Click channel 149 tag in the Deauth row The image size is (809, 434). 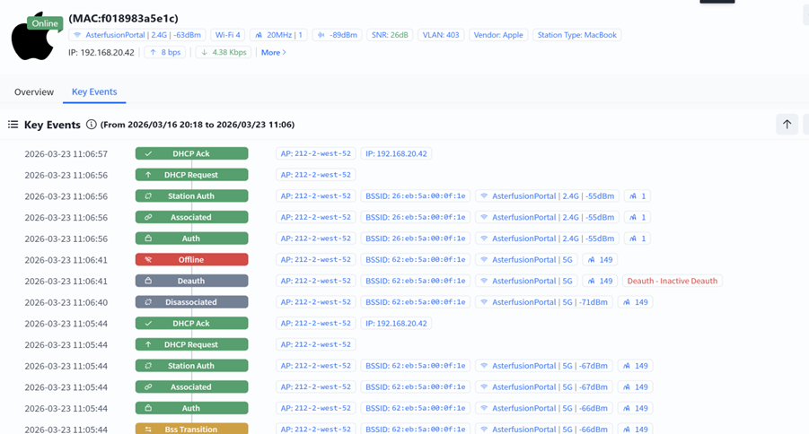click(600, 281)
